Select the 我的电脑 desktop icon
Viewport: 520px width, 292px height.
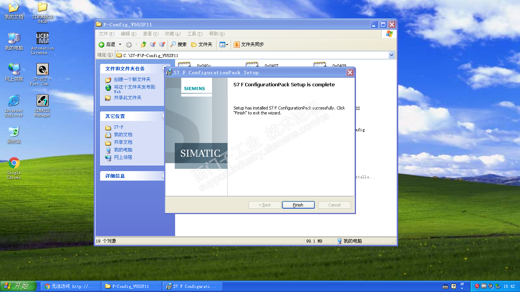click(14, 41)
